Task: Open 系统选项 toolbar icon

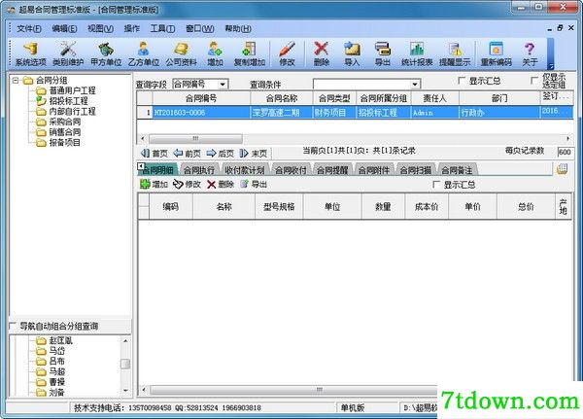Action: pyautogui.click(x=30, y=54)
